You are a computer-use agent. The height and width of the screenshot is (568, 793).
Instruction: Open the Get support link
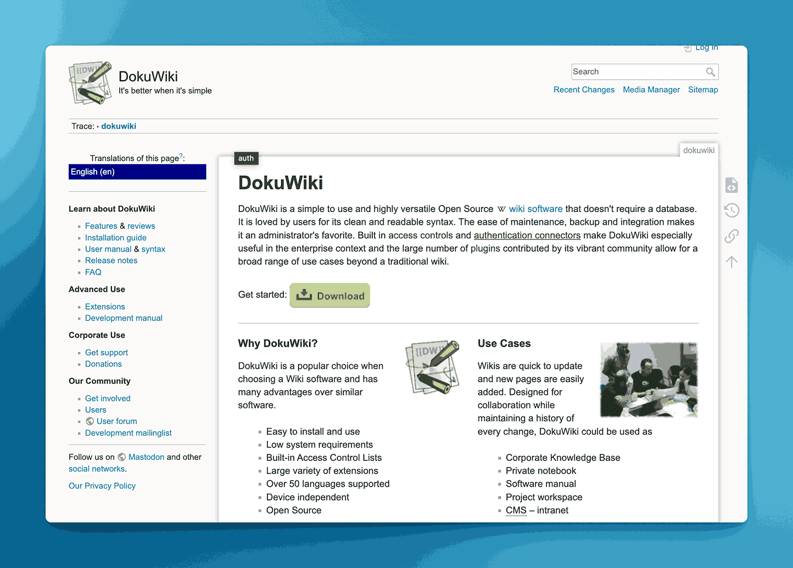click(107, 353)
